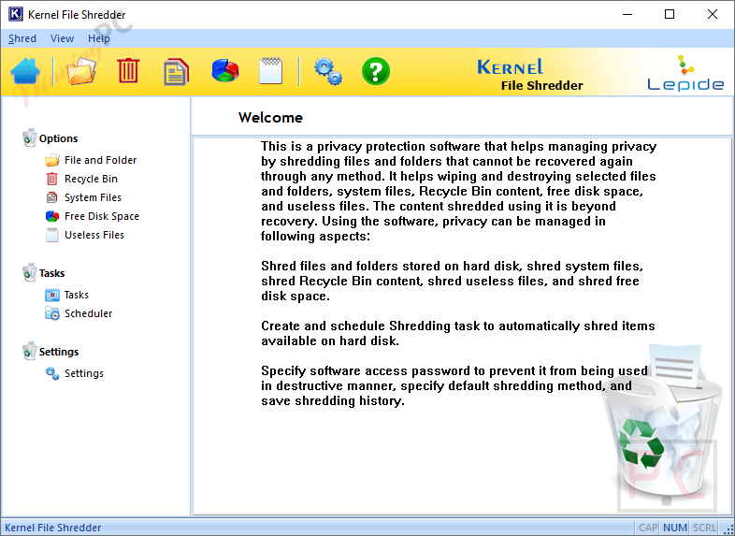Screen dimensions: 735x536
Task: Click the folder icon beside File and Folder
Action: click(52, 160)
